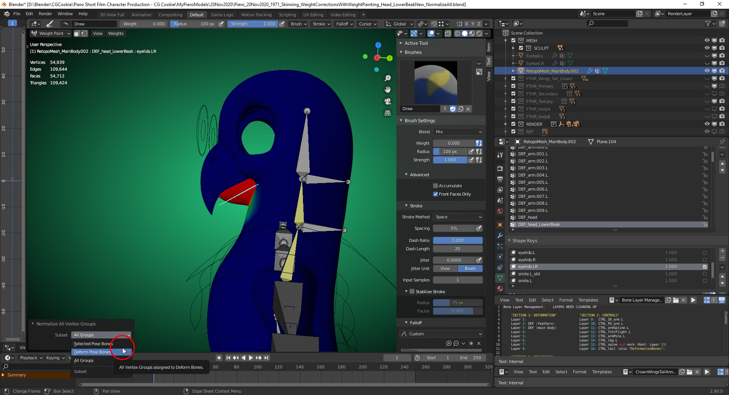The image size is (729, 395).
Task: Choose Selected Pose Bones from the Subset menu
Action: tap(93, 344)
